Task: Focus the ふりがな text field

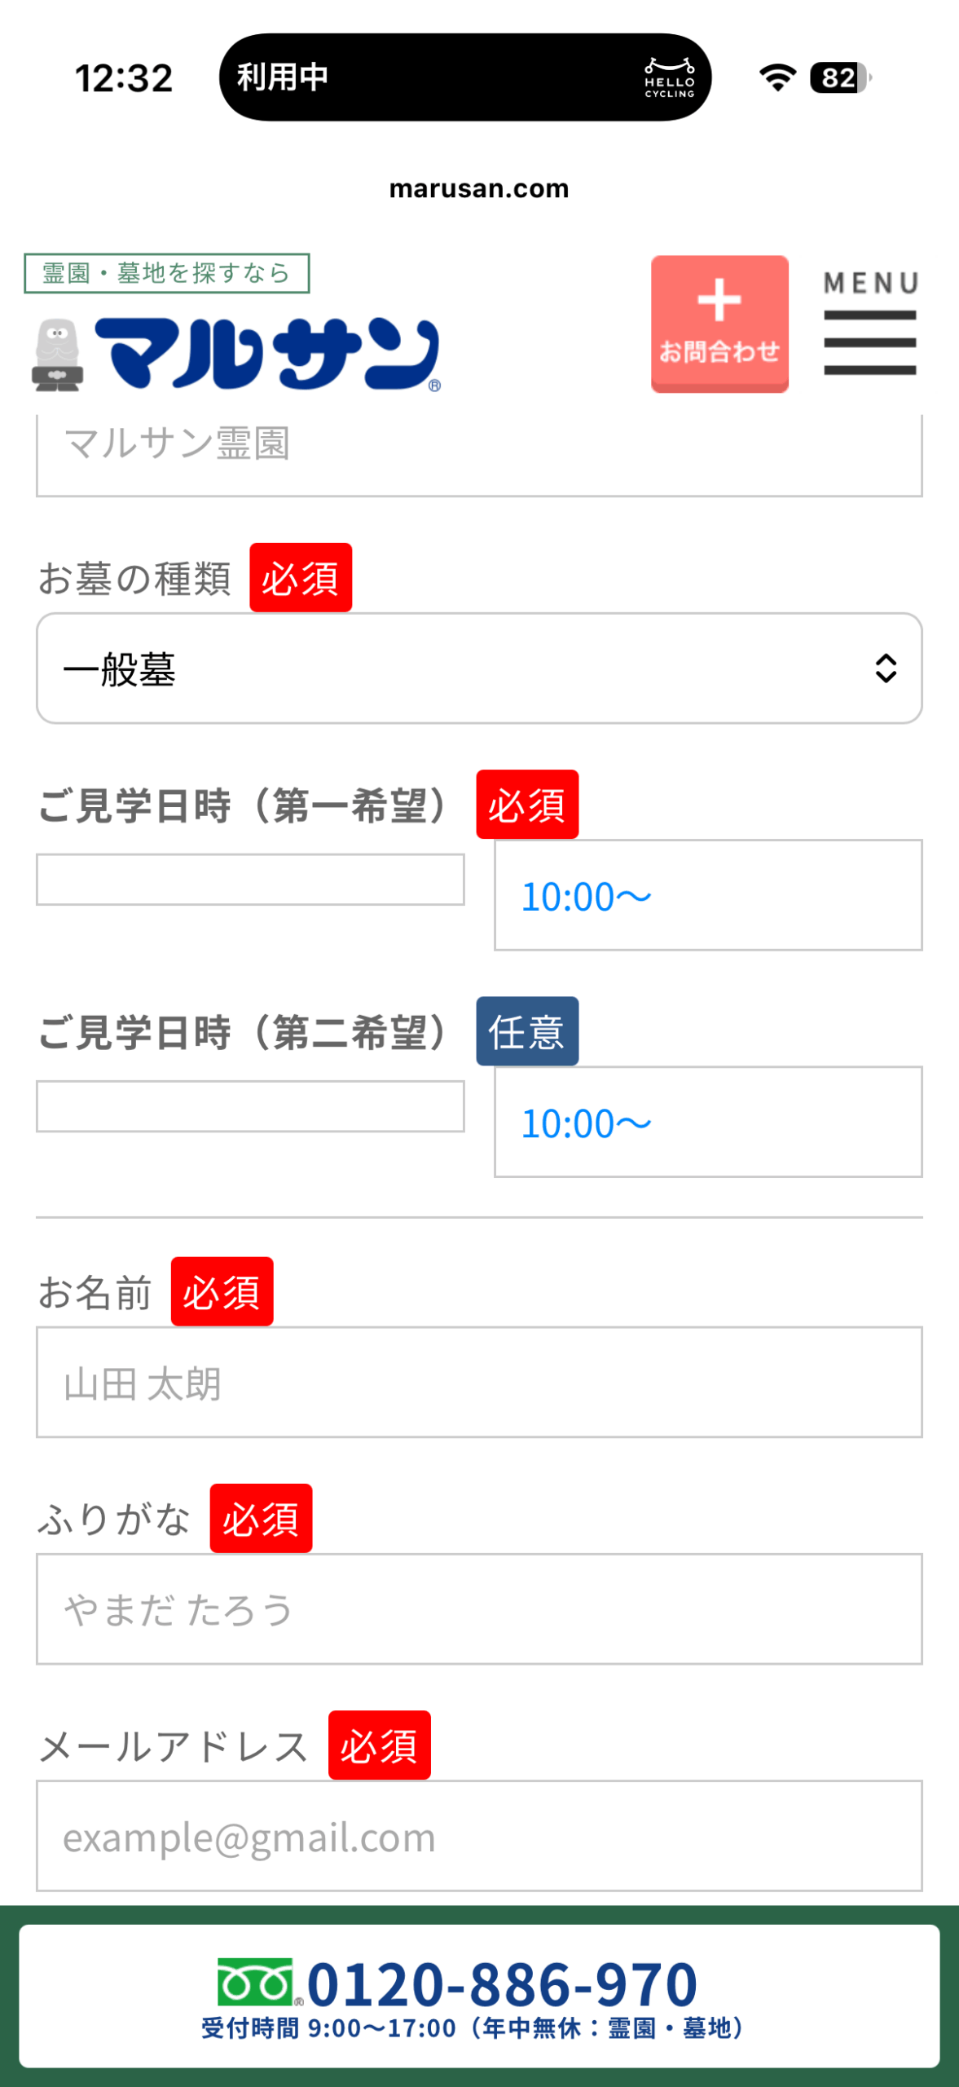Action: (x=479, y=1608)
